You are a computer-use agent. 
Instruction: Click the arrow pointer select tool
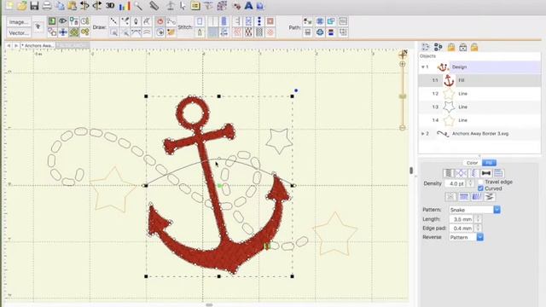point(183,6)
